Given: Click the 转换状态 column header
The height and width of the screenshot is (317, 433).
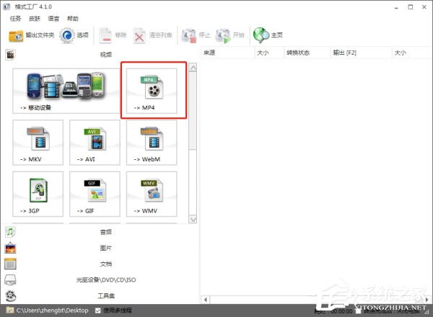Looking at the screenshot, I should (x=278, y=53).
